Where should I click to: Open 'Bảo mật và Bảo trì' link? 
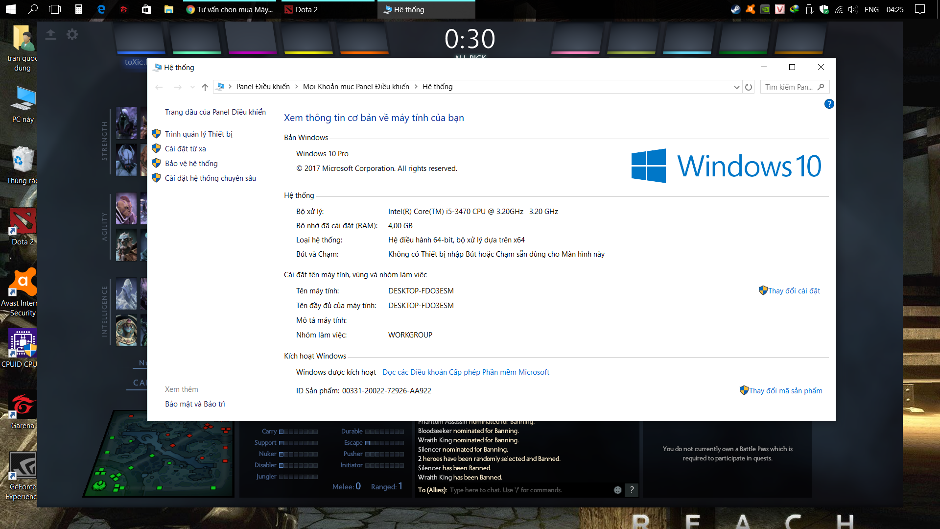click(195, 404)
